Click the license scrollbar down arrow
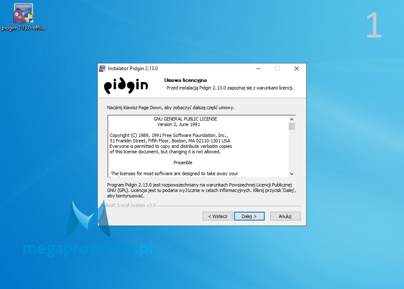404x289 pixels. tap(292, 173)
